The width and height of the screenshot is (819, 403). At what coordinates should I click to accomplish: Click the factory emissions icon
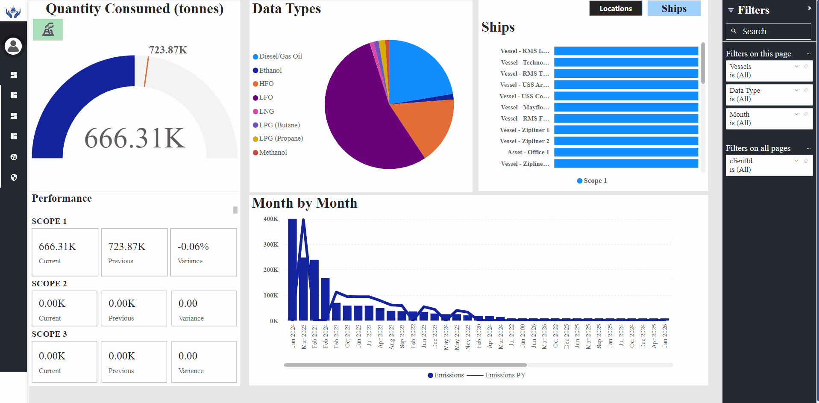tap(48, 29)
